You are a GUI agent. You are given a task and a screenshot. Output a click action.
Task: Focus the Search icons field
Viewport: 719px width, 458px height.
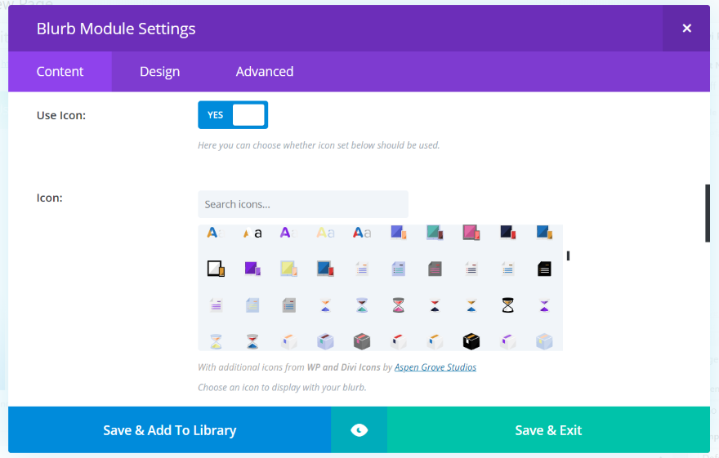coord(302,204)
